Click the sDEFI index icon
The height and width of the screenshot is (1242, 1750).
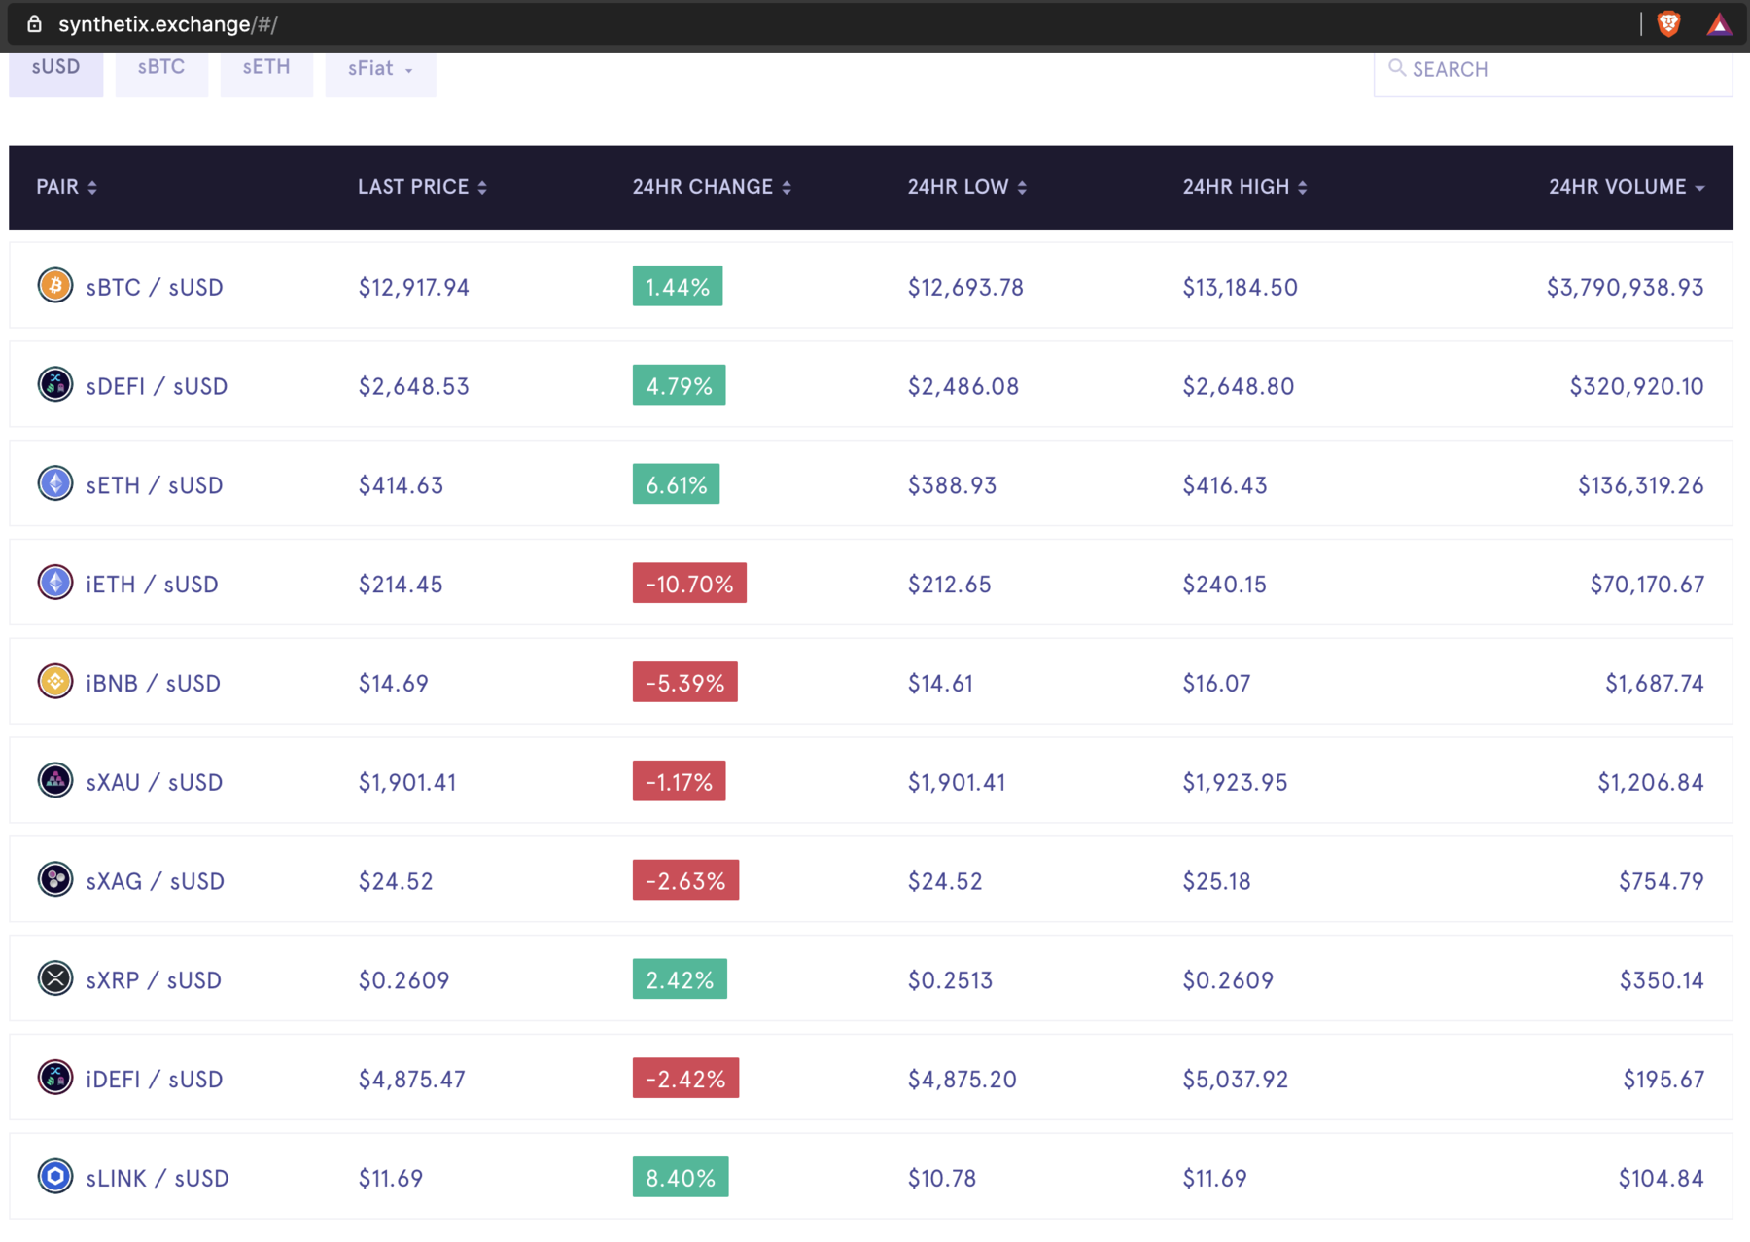(x=55, y=385)
